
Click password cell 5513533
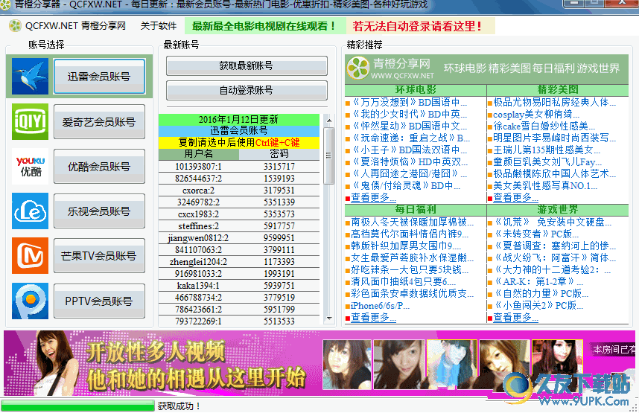(x=279, y=321)
